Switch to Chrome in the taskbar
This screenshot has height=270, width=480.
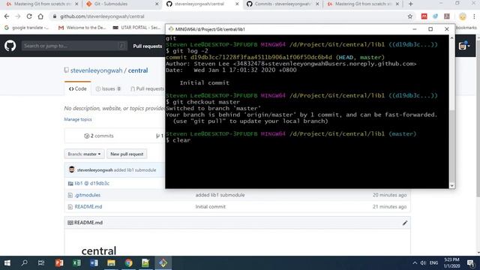coord(128,263)
